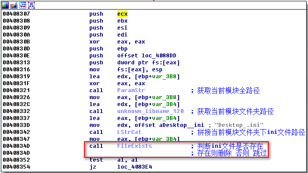The height and width of the screenshot is (173, 308).
Task: Click the set node color icon
Action: [x=5, y=5]
